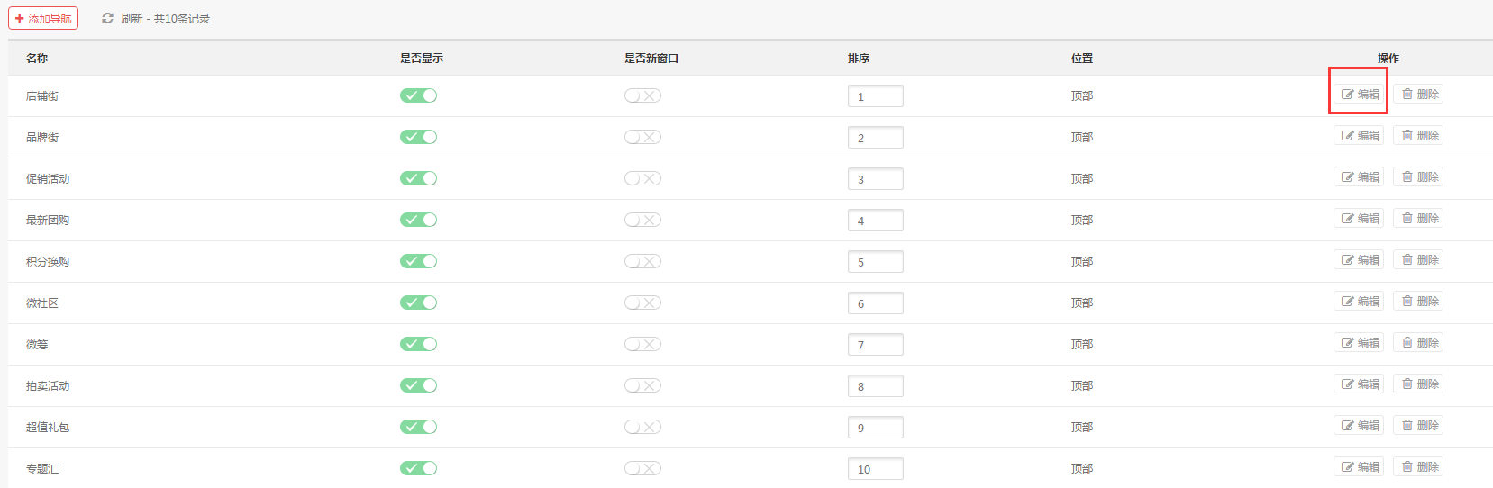Toggle off 是否显示 for 店铺街

tap(418, 95)
